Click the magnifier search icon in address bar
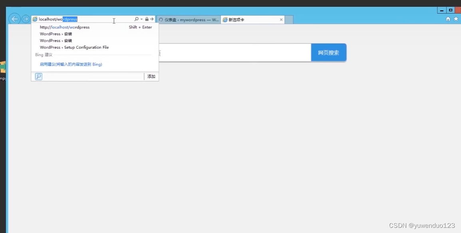Screen dimensions: 461x233 point(136,19)
